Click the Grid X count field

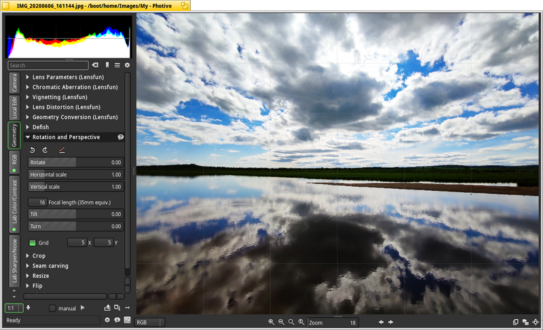(x=77, y=242)
